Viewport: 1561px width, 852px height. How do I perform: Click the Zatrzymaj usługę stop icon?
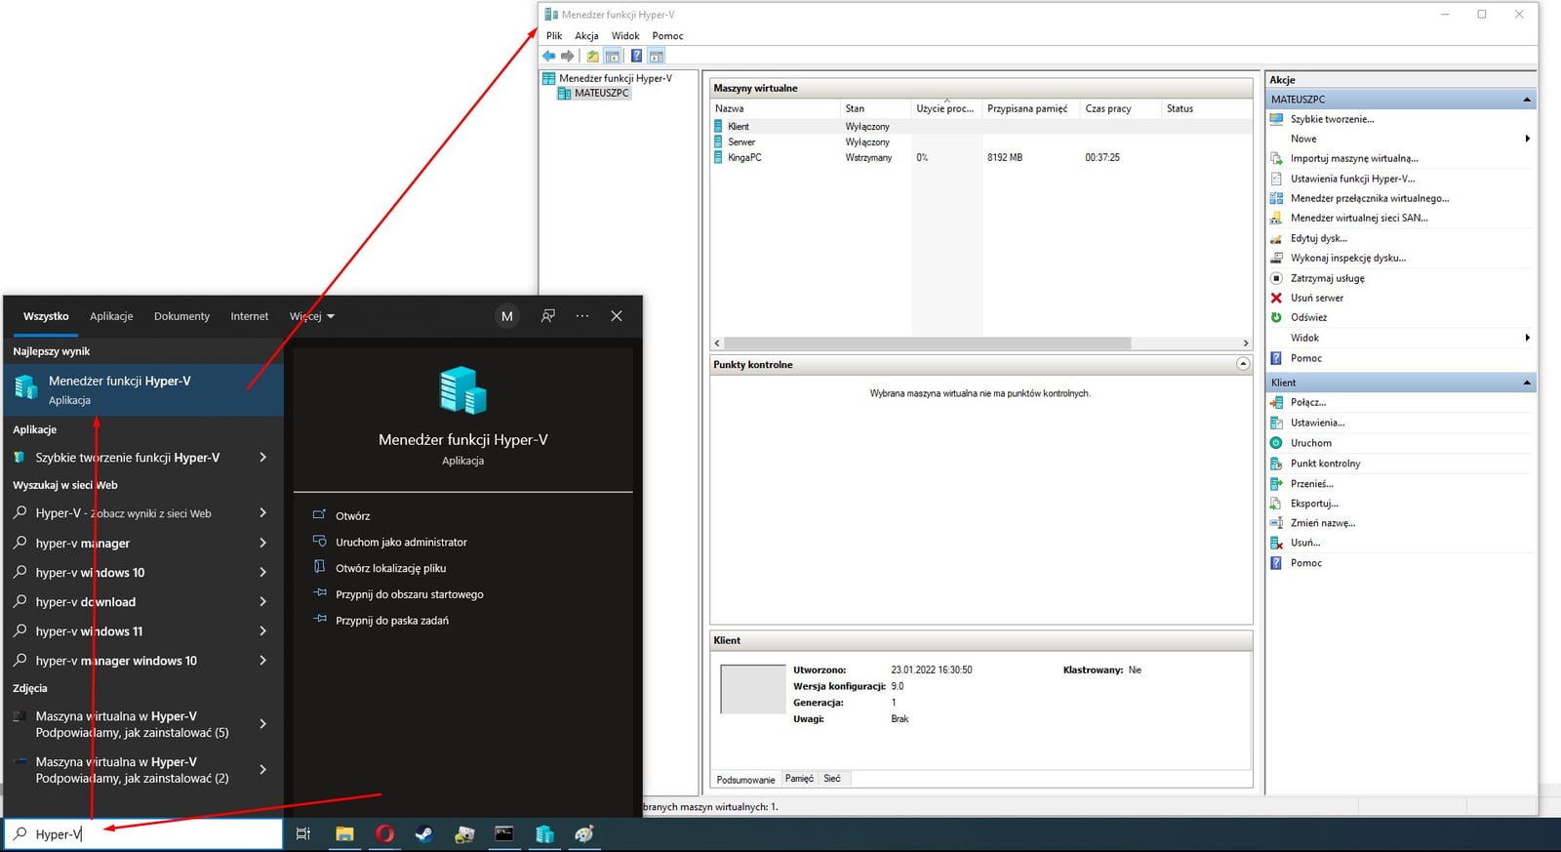(1276, 278)
